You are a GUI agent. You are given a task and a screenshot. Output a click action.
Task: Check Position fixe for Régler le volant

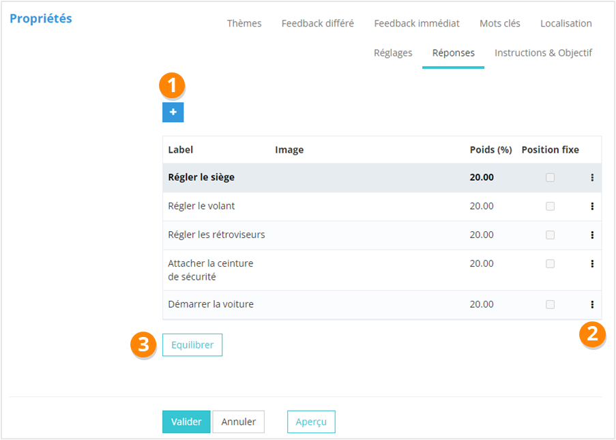coord(550,206)
